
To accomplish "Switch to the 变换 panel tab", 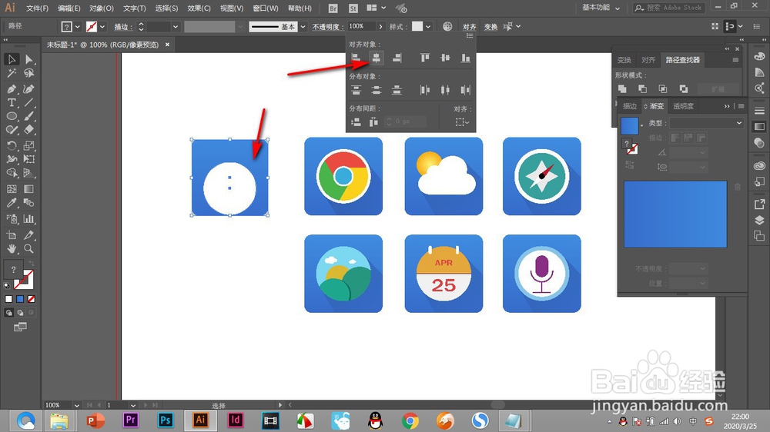I will [x=624, y=60].
